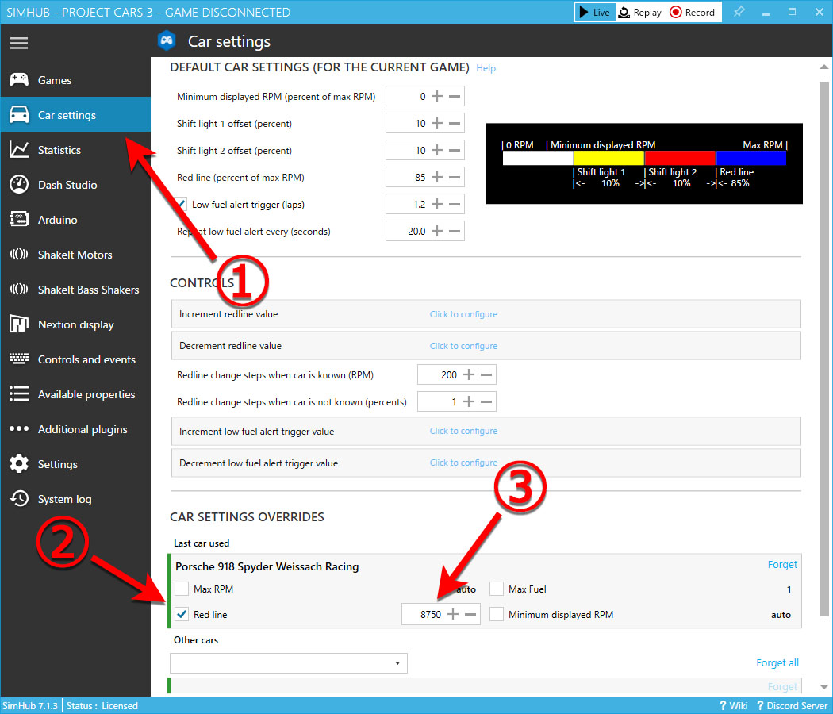The width and height of the screenshot is (833, 714).
Task: Open the hamburger menu icon
Action: (19, 43)
